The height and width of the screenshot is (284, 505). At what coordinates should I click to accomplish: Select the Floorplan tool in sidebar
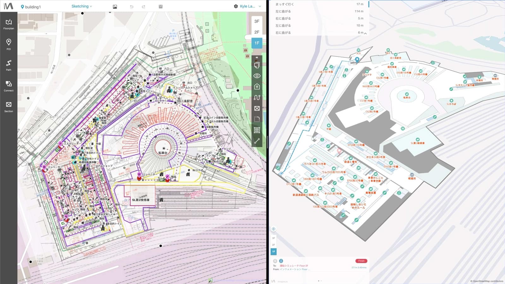9,24
